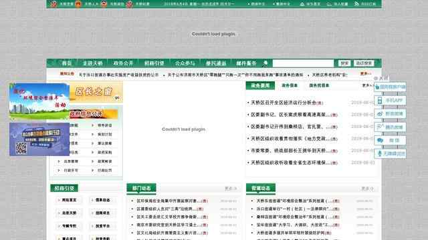Open the floating 环境综合整治 activity ad image
The height and width of the screenshot is (240, 428).
coord(39,101)
